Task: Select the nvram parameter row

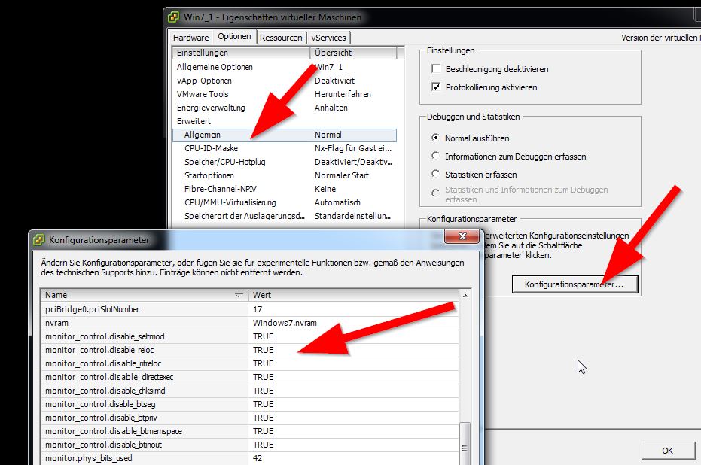Action: [250, 323]
